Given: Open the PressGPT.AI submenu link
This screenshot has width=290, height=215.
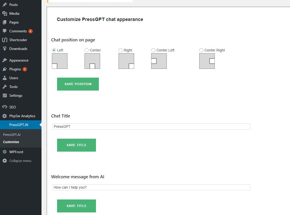Looking at the screenshot, I should (x=12, y=135).
